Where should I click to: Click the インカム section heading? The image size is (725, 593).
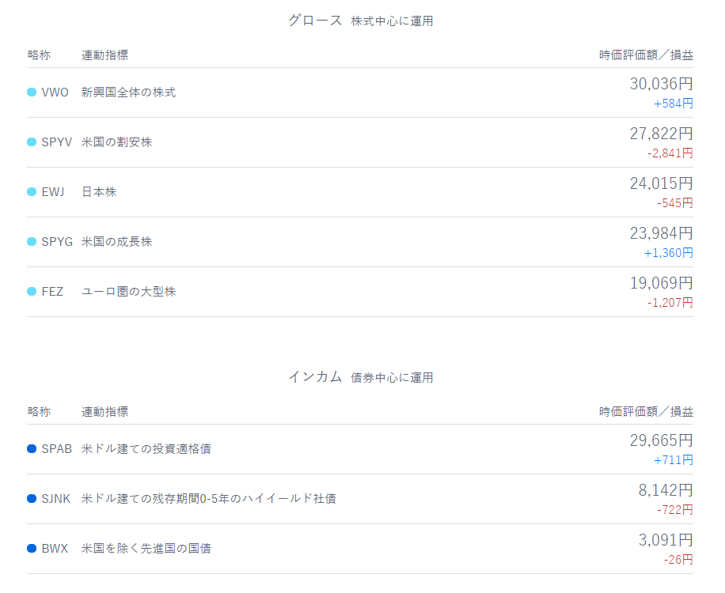pos(315,377)
